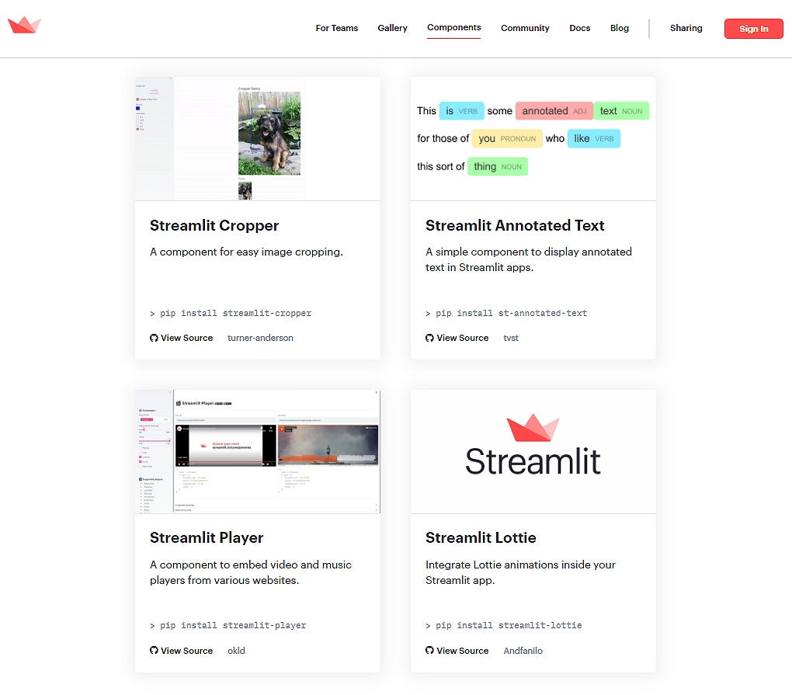Click the Sign In button
The image size is (792, 695).
click(x=752, y=28)
